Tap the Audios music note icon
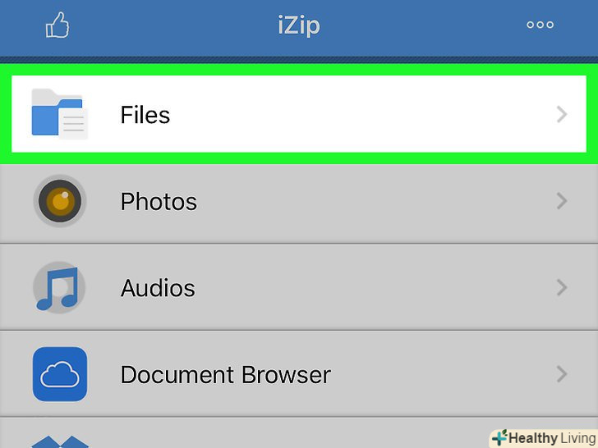Viewport: 598px width, 448px height. point(59,288)
